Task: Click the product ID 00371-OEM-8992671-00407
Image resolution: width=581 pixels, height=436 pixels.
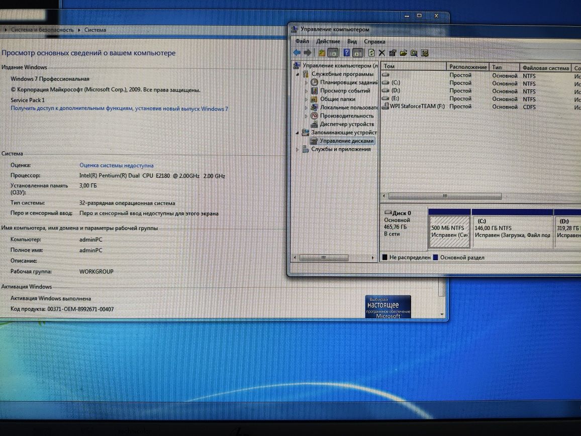Action: pos(80,309)
